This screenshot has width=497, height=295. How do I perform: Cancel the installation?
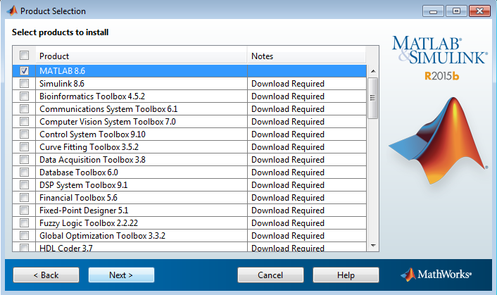[270, 275]
